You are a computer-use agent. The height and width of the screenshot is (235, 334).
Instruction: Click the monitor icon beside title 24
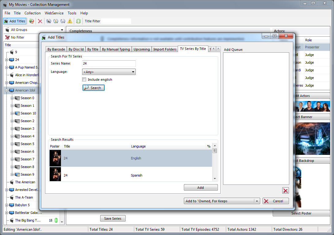click(x=12, y=60)
